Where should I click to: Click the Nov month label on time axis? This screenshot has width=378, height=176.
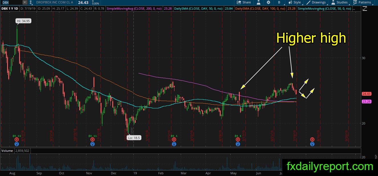(x=89, y=173)
